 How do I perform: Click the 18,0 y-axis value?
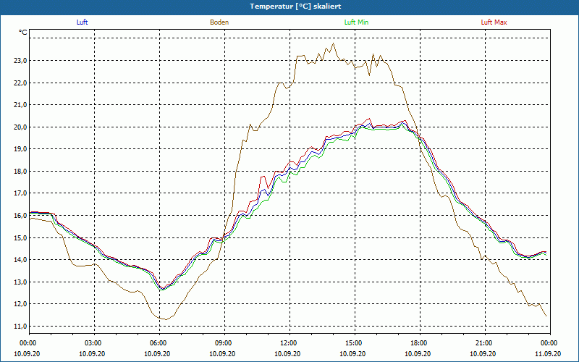(x=20, y=171)
